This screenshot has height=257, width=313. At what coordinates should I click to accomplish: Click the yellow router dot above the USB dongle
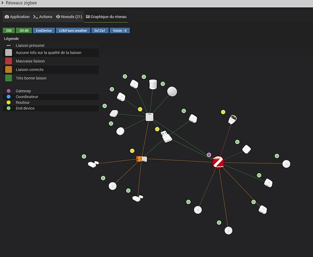click(x=157, y=129)
